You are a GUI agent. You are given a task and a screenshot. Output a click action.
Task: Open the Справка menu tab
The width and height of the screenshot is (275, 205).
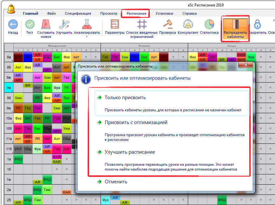189,13
